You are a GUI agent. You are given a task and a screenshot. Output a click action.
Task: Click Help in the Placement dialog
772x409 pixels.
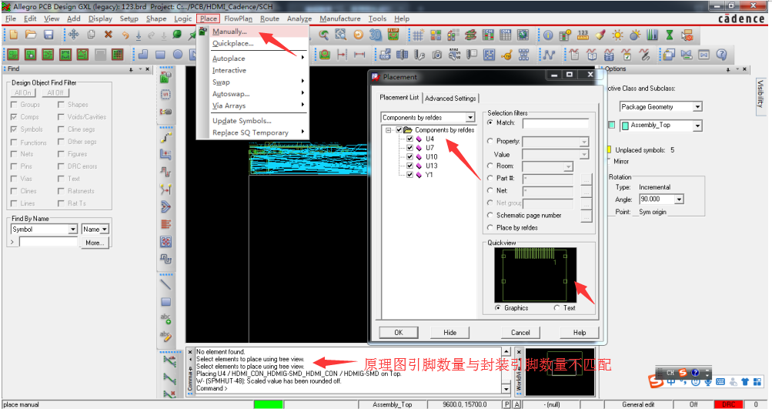point(580,333)
